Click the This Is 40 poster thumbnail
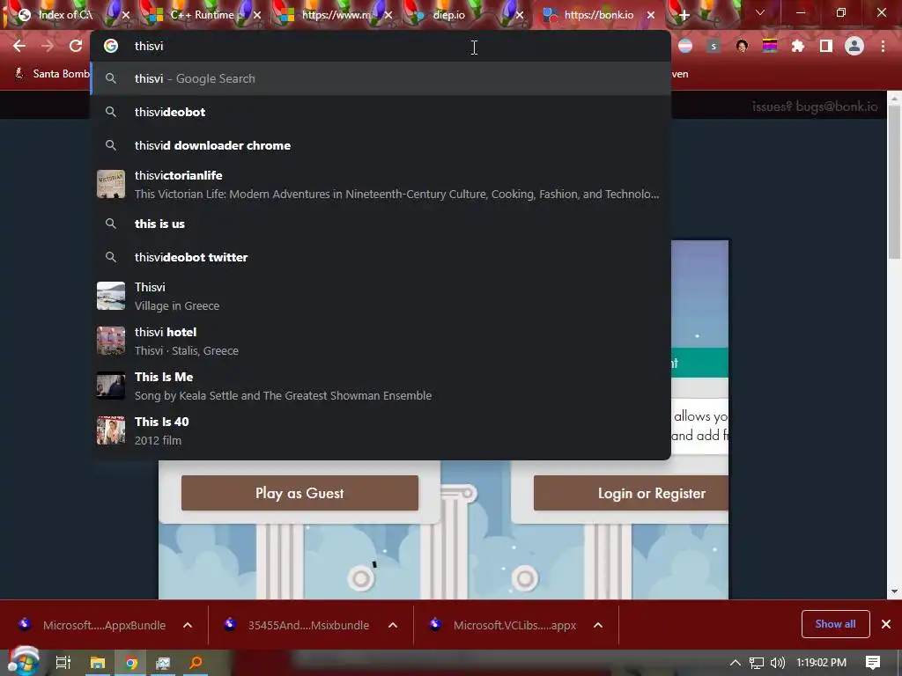Image resolution: width=902 pixels, height=676 pixels. [111, 430]
